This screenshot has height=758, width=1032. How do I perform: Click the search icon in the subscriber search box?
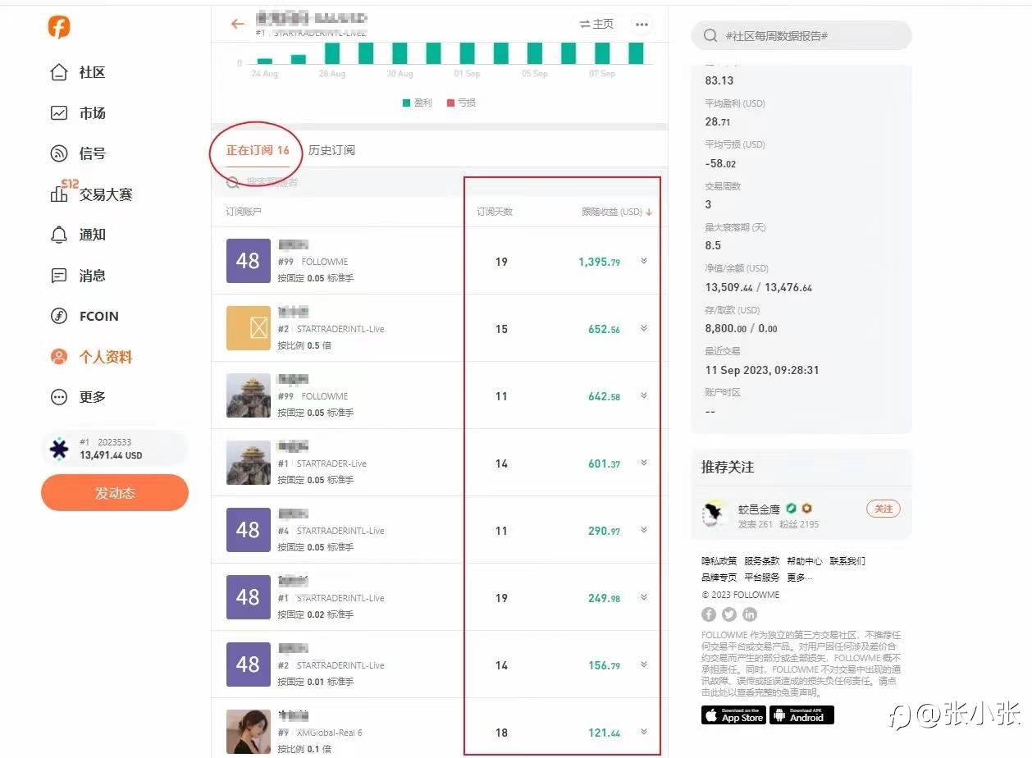point(233,182)
